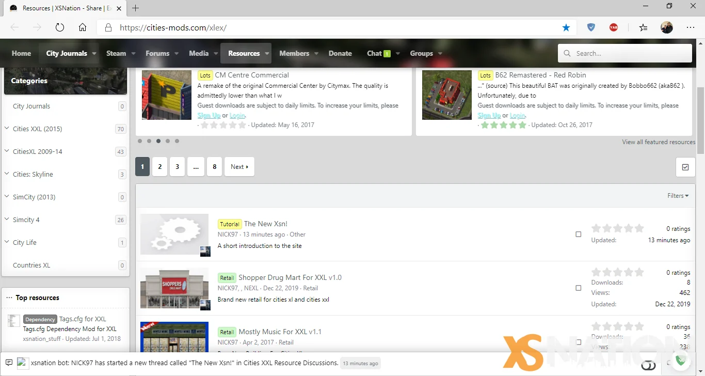Open the Filters dropdown
The image size is (705, 376).
678,196
